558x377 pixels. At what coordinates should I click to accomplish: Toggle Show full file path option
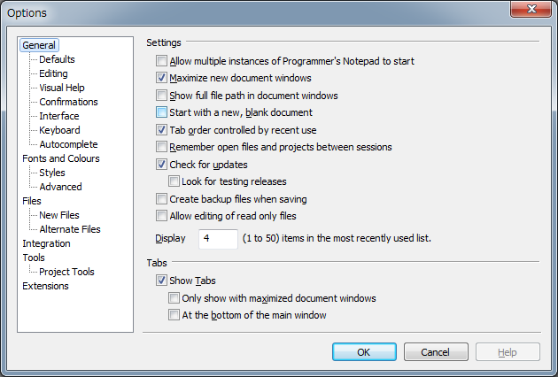(161, 96)
